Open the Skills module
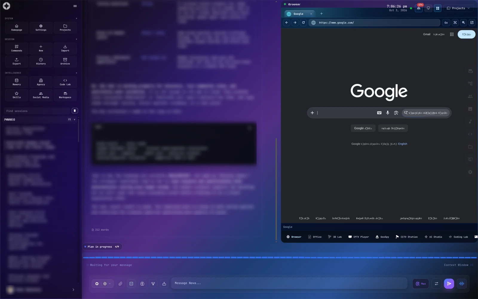Viewport: 478px width, 299px height. [17, 95]
